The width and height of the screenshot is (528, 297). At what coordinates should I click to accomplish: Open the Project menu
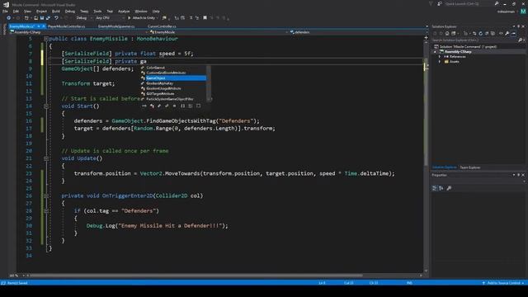41,11
